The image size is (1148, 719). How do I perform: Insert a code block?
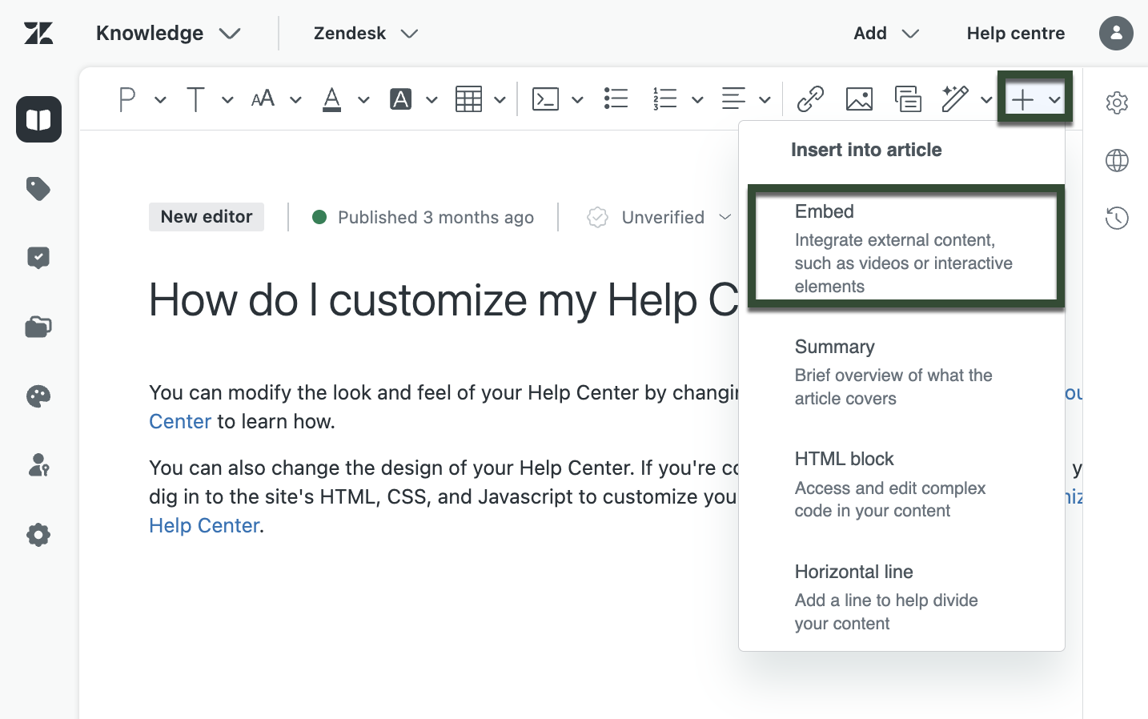(545, 98)
